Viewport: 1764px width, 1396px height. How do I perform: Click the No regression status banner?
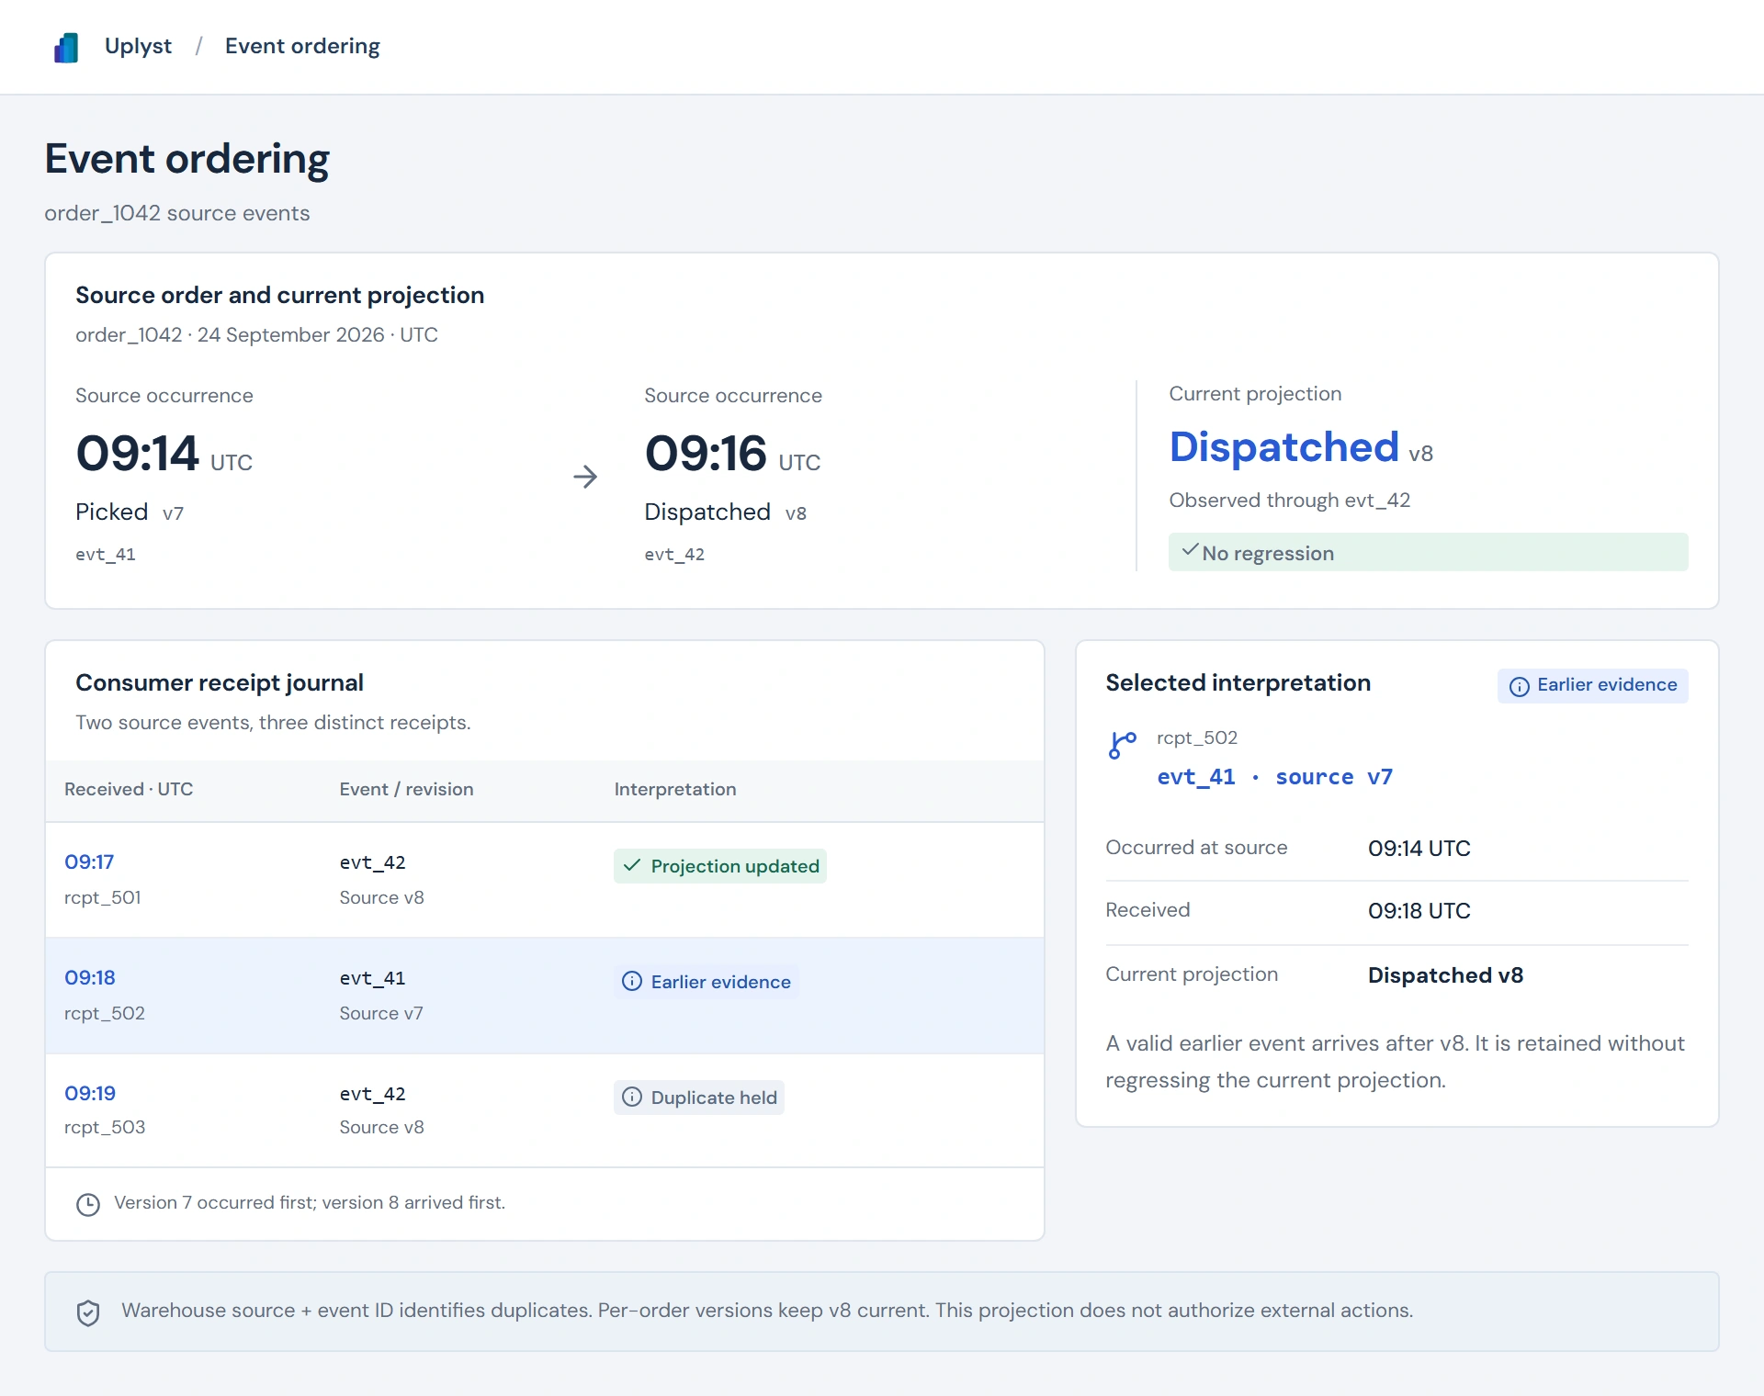[x=1428, y=552]
